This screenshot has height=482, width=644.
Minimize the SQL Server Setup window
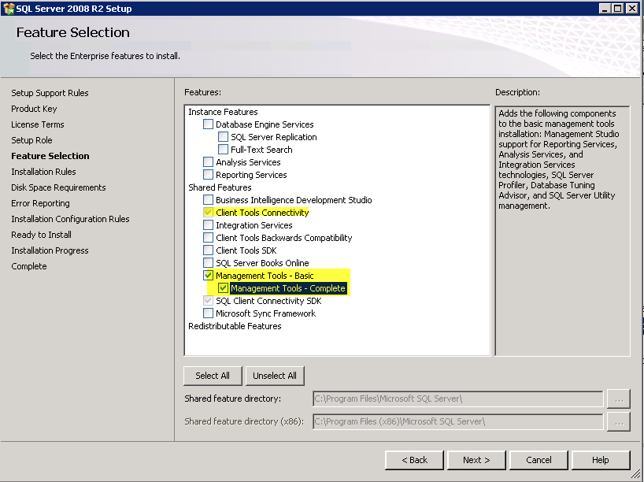pyautogui.click(x=604, y=8)
